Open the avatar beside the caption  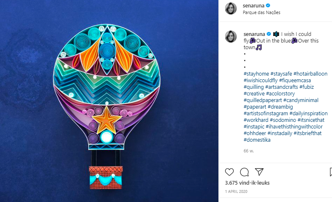pos(231,36)
